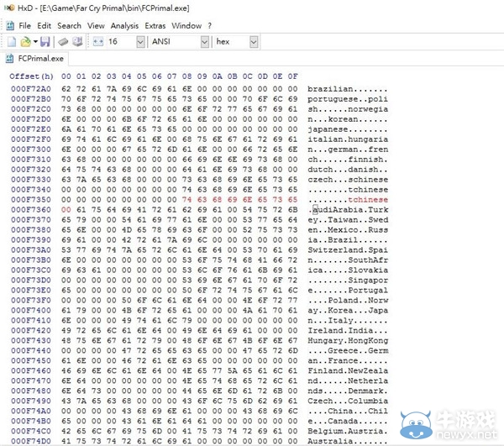Click first byte 62 on row 000F72A0

(66, 89)
